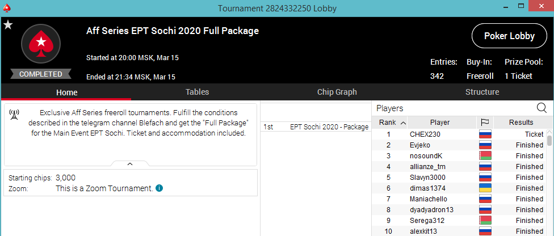Viewport: 554px width, 236px height.
Task: Click the PokerStars title bar icon
Action: [x=7, y=7]
